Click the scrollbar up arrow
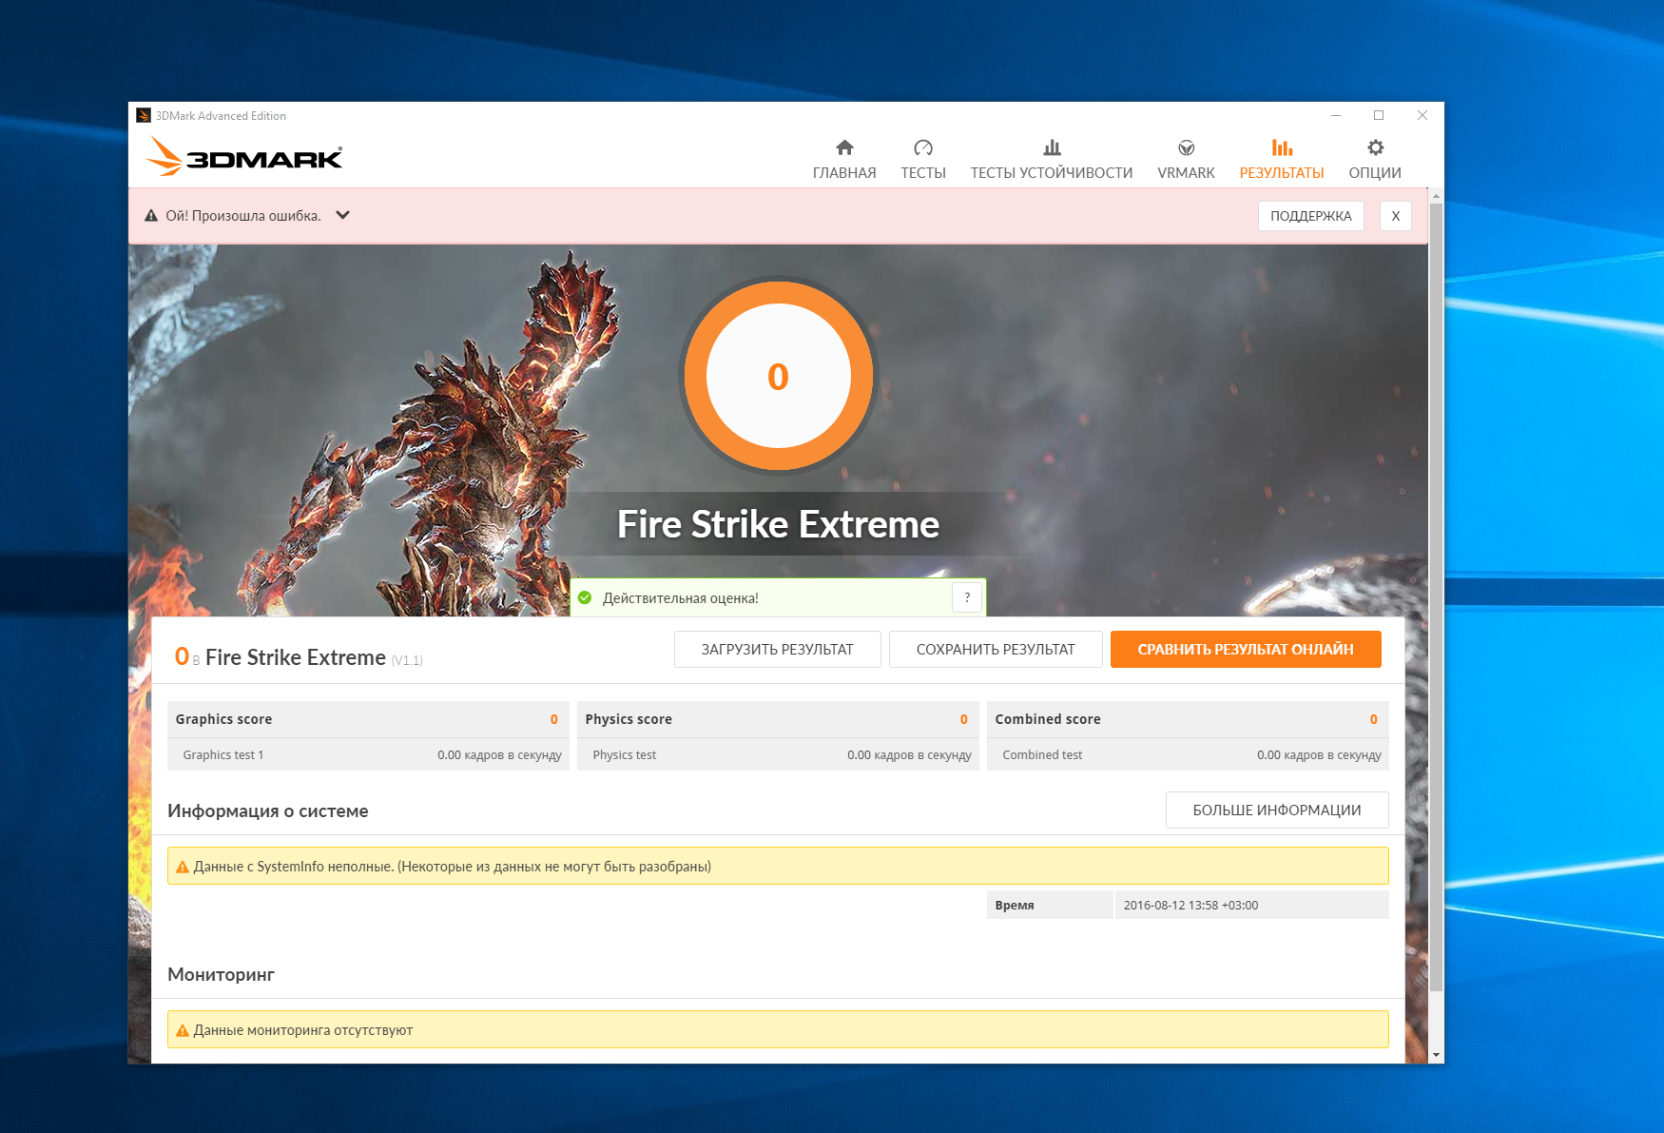Image resolution: width=1664 pixels, height=1133 pixels. tap(1436, 196)
